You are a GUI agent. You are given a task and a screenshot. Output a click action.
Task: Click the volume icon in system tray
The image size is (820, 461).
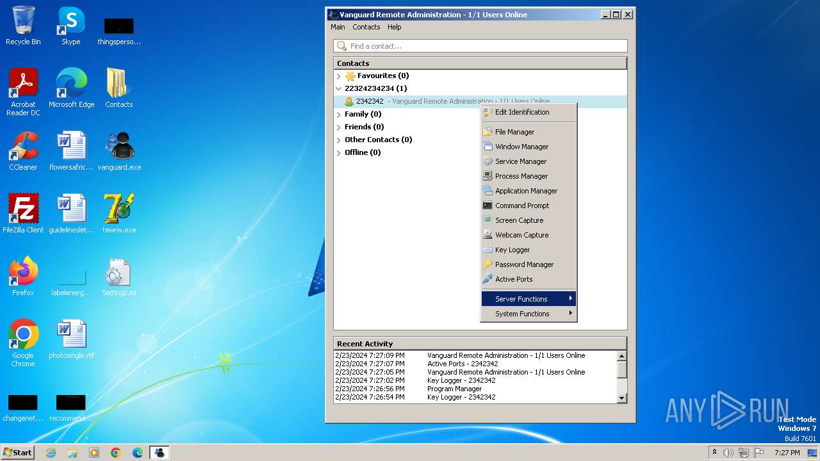click(x=728, y=453)
